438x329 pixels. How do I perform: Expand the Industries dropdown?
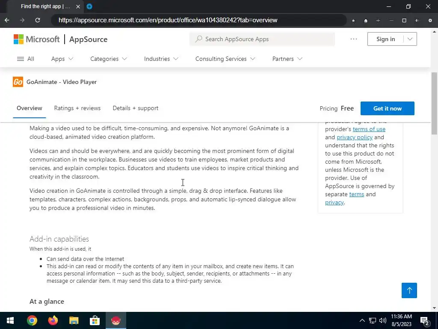tap(161, 59)
